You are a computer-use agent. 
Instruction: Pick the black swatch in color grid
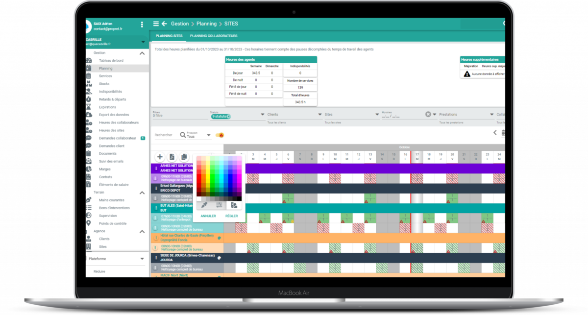point(239,199)
